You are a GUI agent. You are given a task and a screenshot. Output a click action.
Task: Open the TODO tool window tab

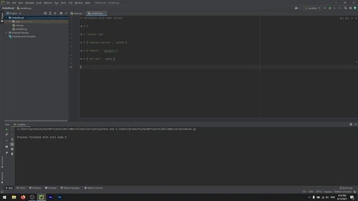[x=21, y=188]
